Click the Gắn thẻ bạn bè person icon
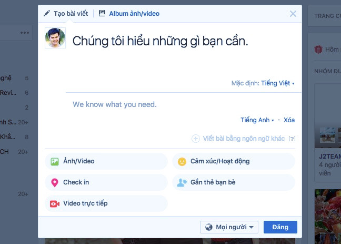 pos(182,182)
